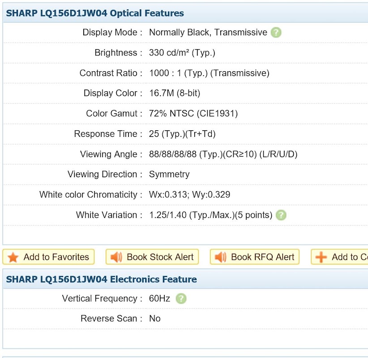
Task: Click the viewing angle value 88/88/88/88
Action: point(173,154)
